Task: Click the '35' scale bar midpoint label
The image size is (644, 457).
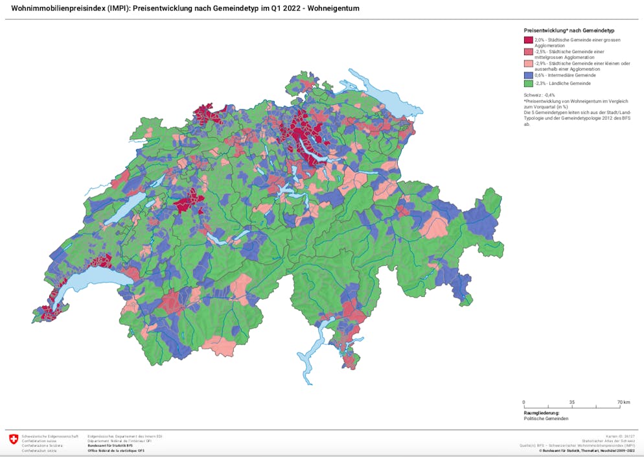Action: (x=572, y=402)
